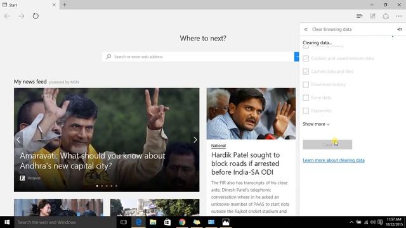Click the volume speaker tray icon
The image size is (406, 228).
tap(373, 222)
